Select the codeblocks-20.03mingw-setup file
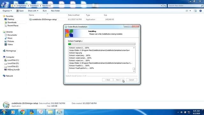 [44, 19]
